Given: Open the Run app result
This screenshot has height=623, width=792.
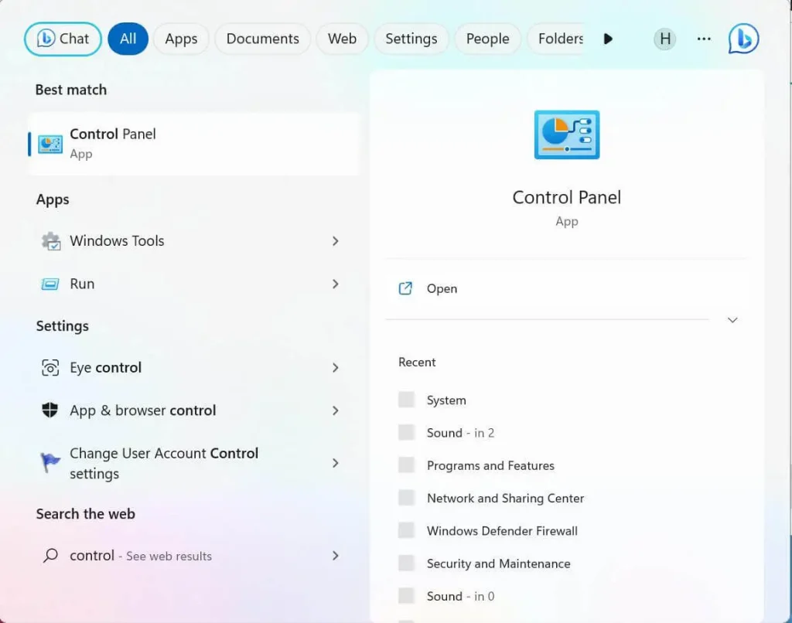Looking at the screenshot, I should pyautogui.click(x=193, y=284).
